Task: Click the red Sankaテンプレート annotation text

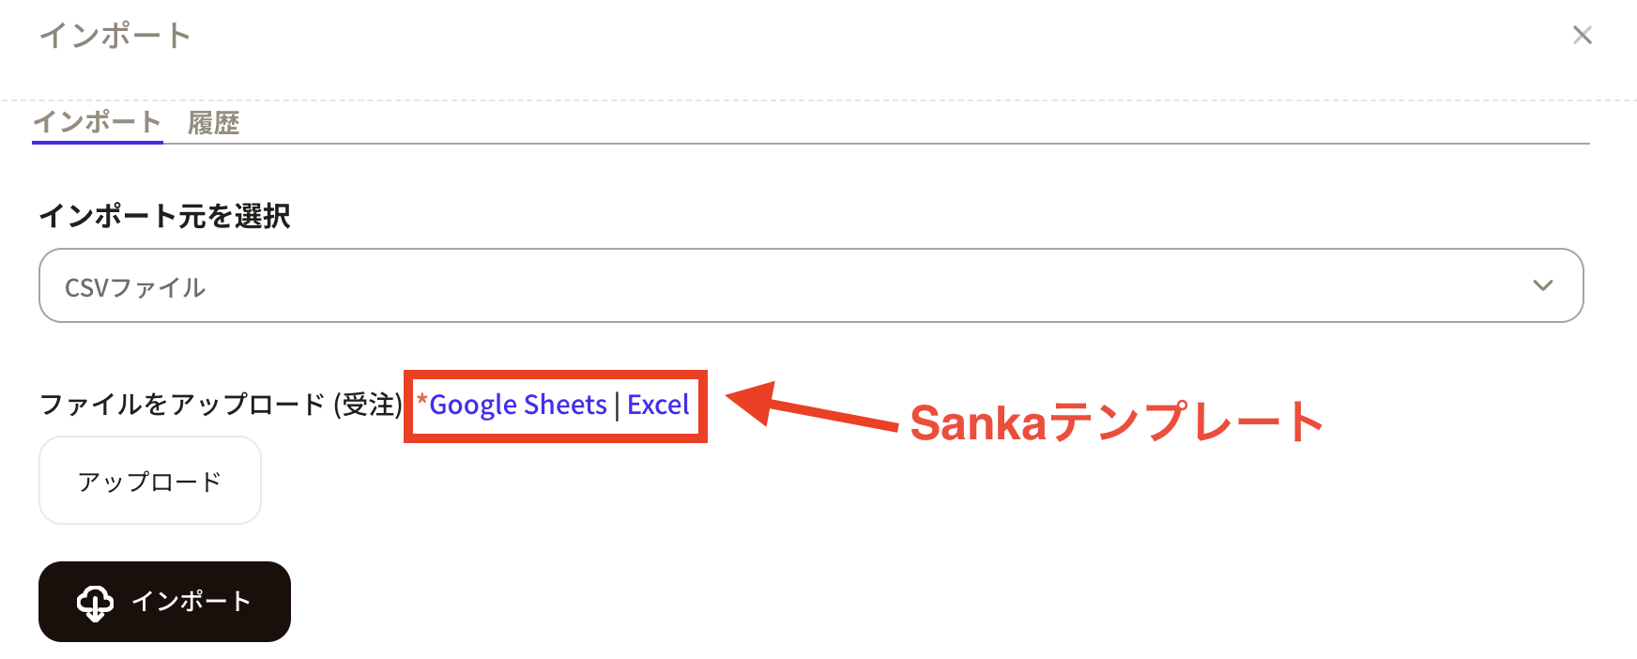Action: [1116, 422]
